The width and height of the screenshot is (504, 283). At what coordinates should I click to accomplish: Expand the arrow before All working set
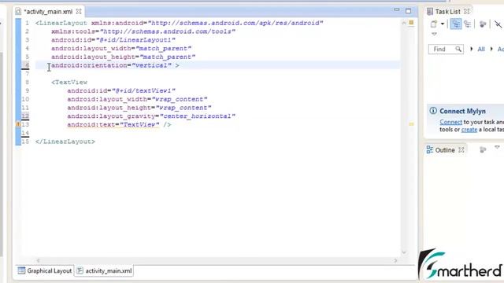pos(472,49)
